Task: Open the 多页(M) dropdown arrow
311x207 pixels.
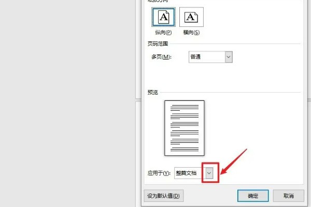Action: 229,57
